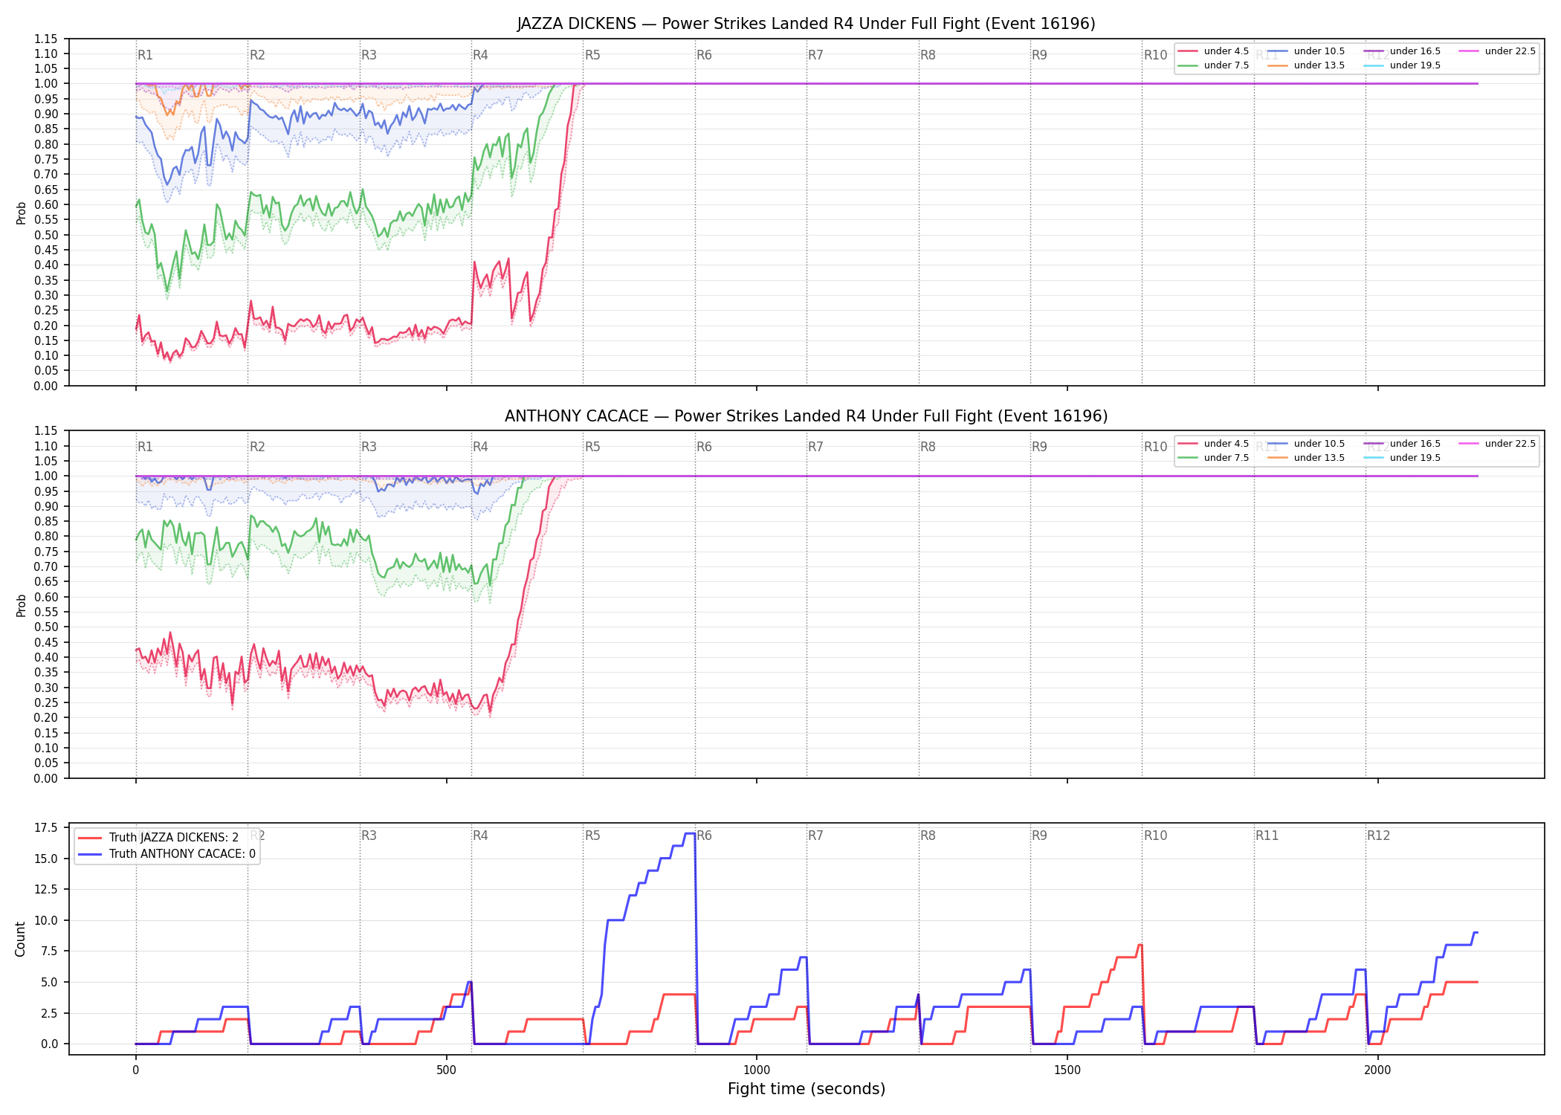Click 0.50 tick on Jazza Dickens Prob axis
The image size is (1561, 1115).
46,235
